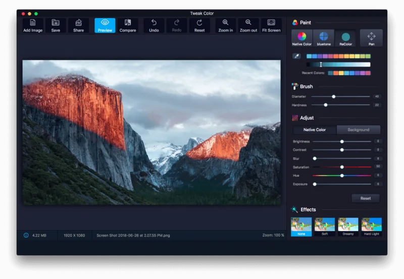This screenshot has width=404, height=279.
Task: Click the Saturation slider handle
Action: [342, 167]
